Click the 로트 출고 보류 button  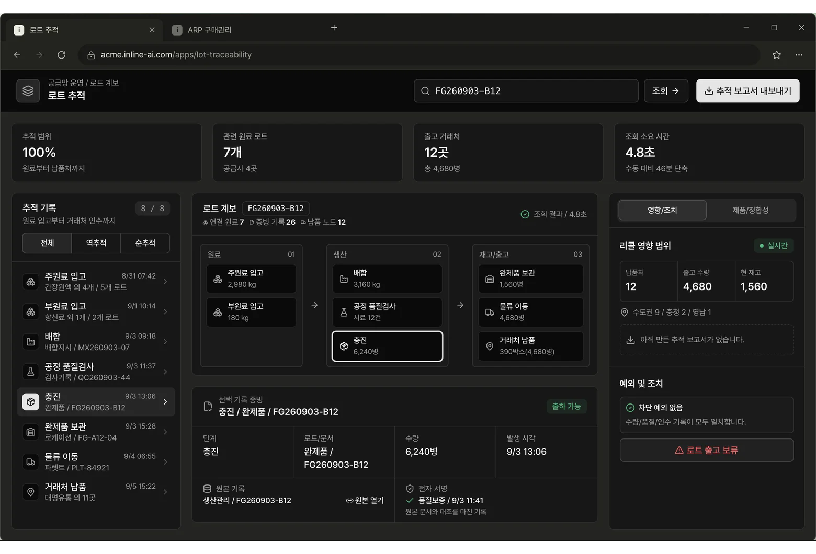click(x=707, y=451)
